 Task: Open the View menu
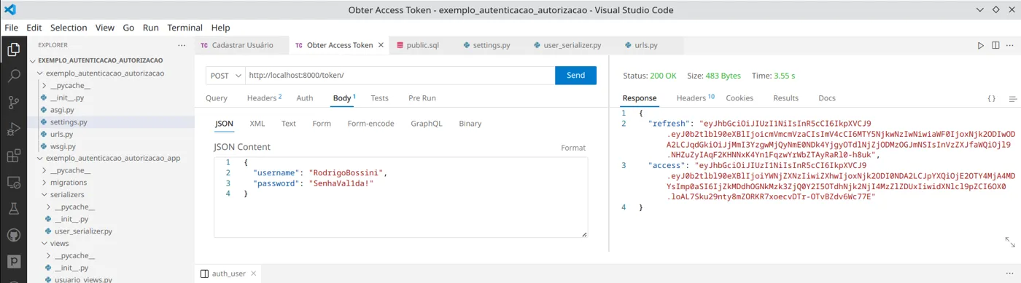click(105, 28)
